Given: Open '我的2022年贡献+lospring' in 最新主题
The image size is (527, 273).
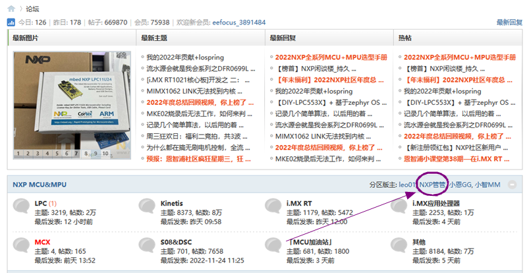Looking at the screenshot, I should pyautogui.click(x=185, y=57).
